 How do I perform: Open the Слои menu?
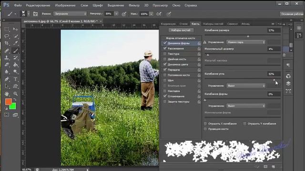tap(84, 5)
